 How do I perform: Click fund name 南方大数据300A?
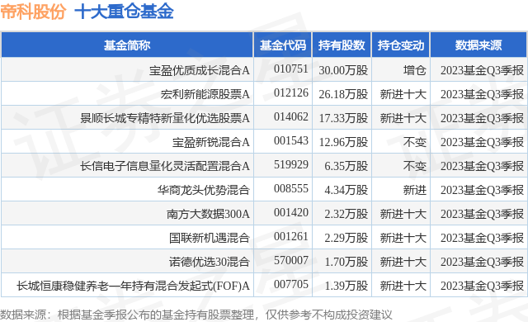coord(208,214)
